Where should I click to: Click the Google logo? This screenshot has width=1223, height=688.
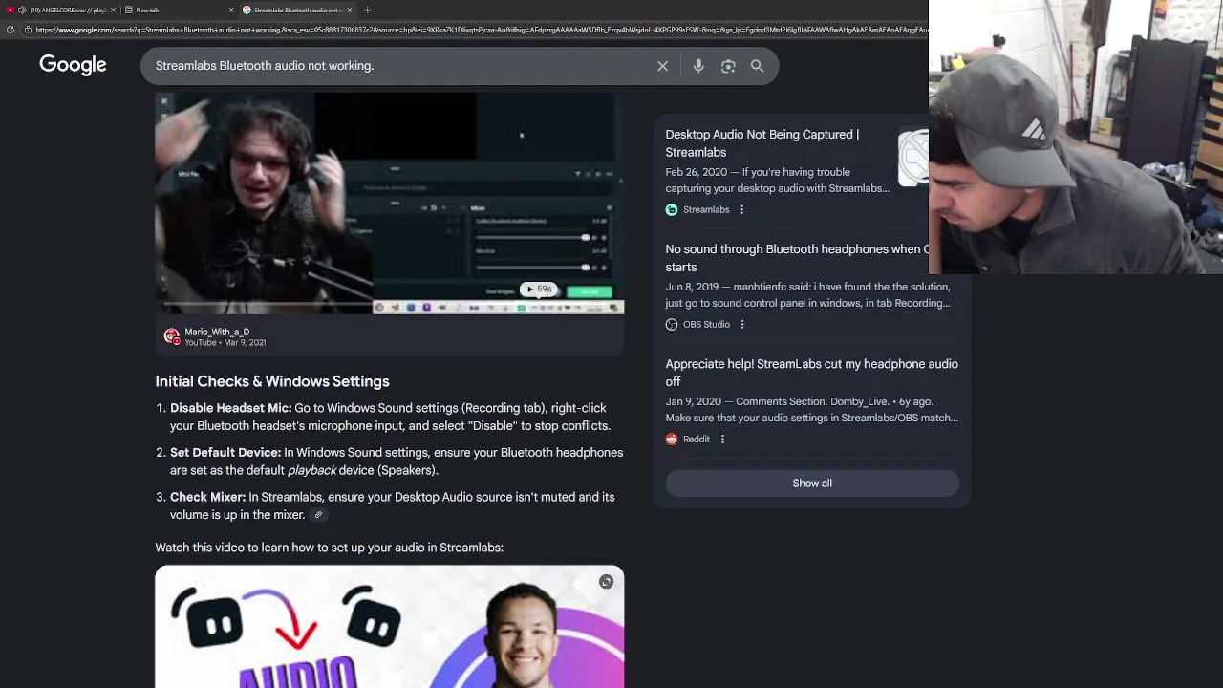[x=73, y=65]
